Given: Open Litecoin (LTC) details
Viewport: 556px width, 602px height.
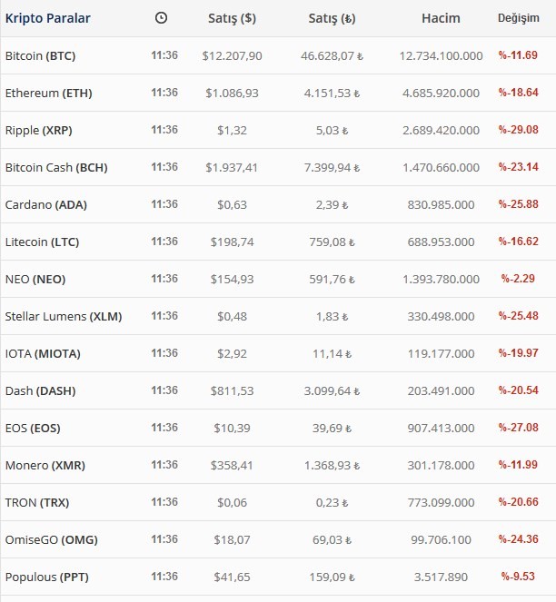Looking at the screenshot, I should [x=42, y=242].
